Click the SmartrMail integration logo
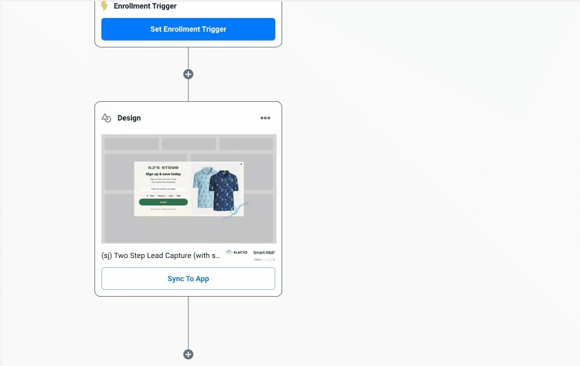 [264, 252]
